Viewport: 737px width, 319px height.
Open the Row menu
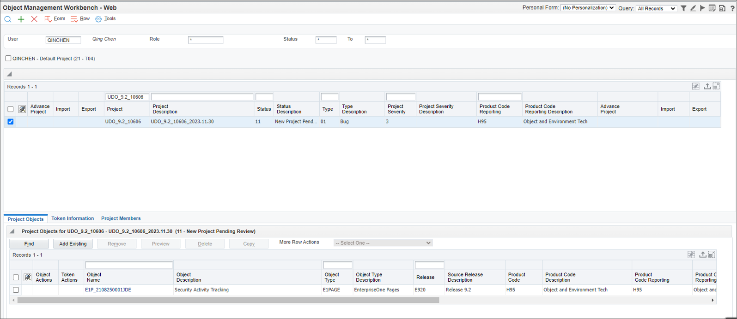pos(80,19)
